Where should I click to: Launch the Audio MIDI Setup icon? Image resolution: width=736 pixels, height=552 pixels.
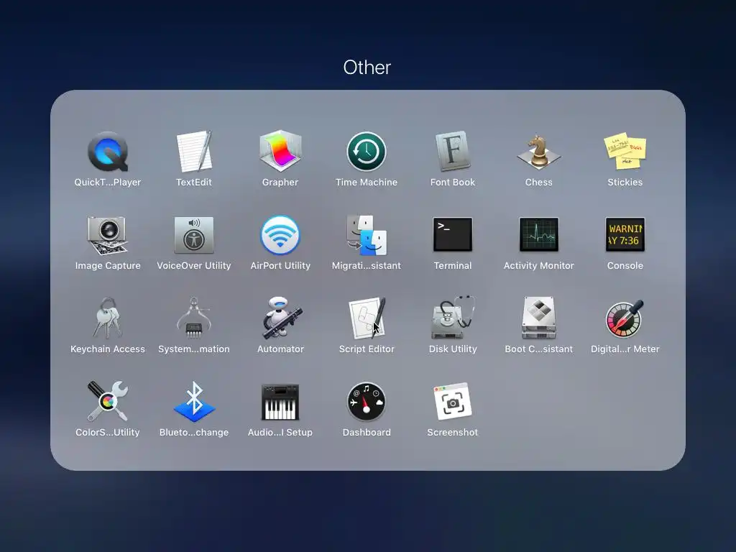click(280, 402)
